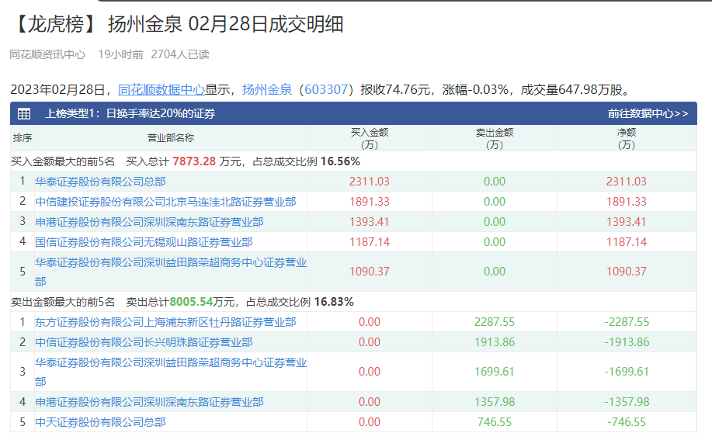Open stock code 603307 link
Screen dimensions: 712x433
pyautogui.click(x=326, y=89)
